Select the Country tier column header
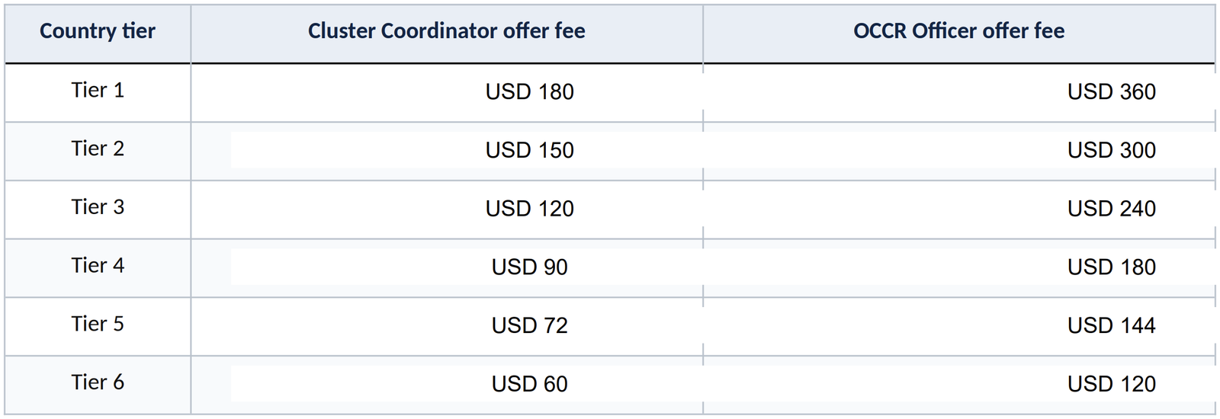The height and width of the screenshot is (419, 1220). 98,31
